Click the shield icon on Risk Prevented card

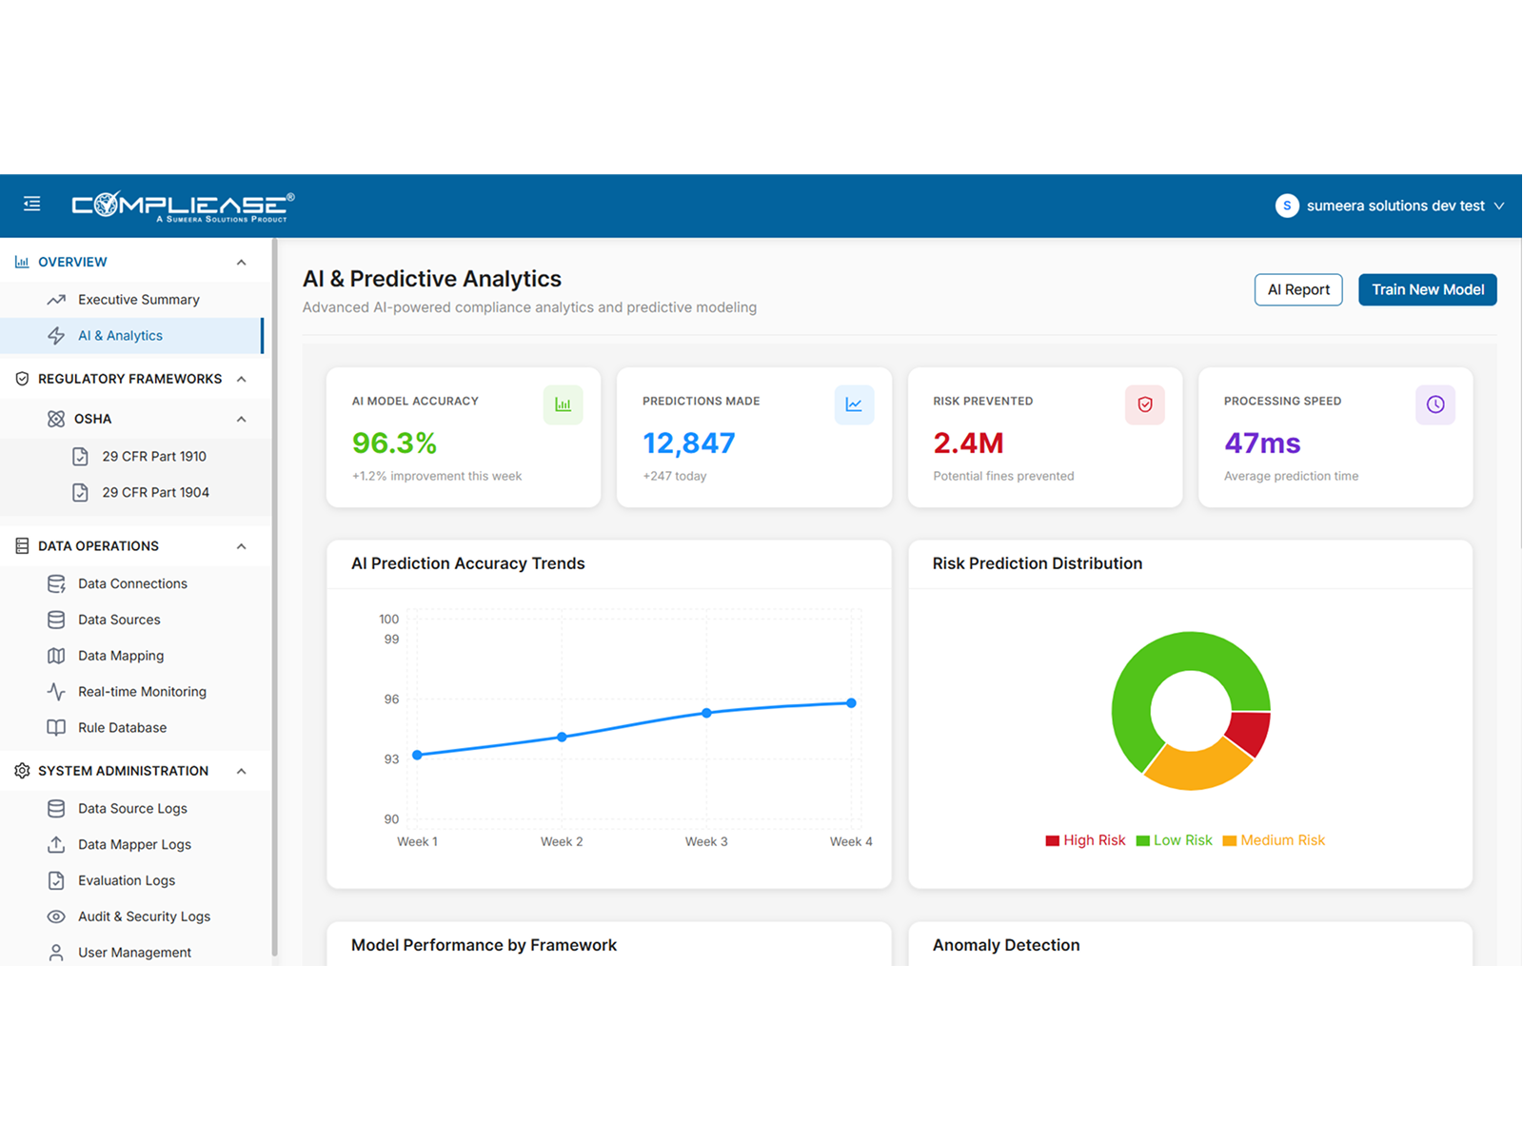[x=1145, y=404]
